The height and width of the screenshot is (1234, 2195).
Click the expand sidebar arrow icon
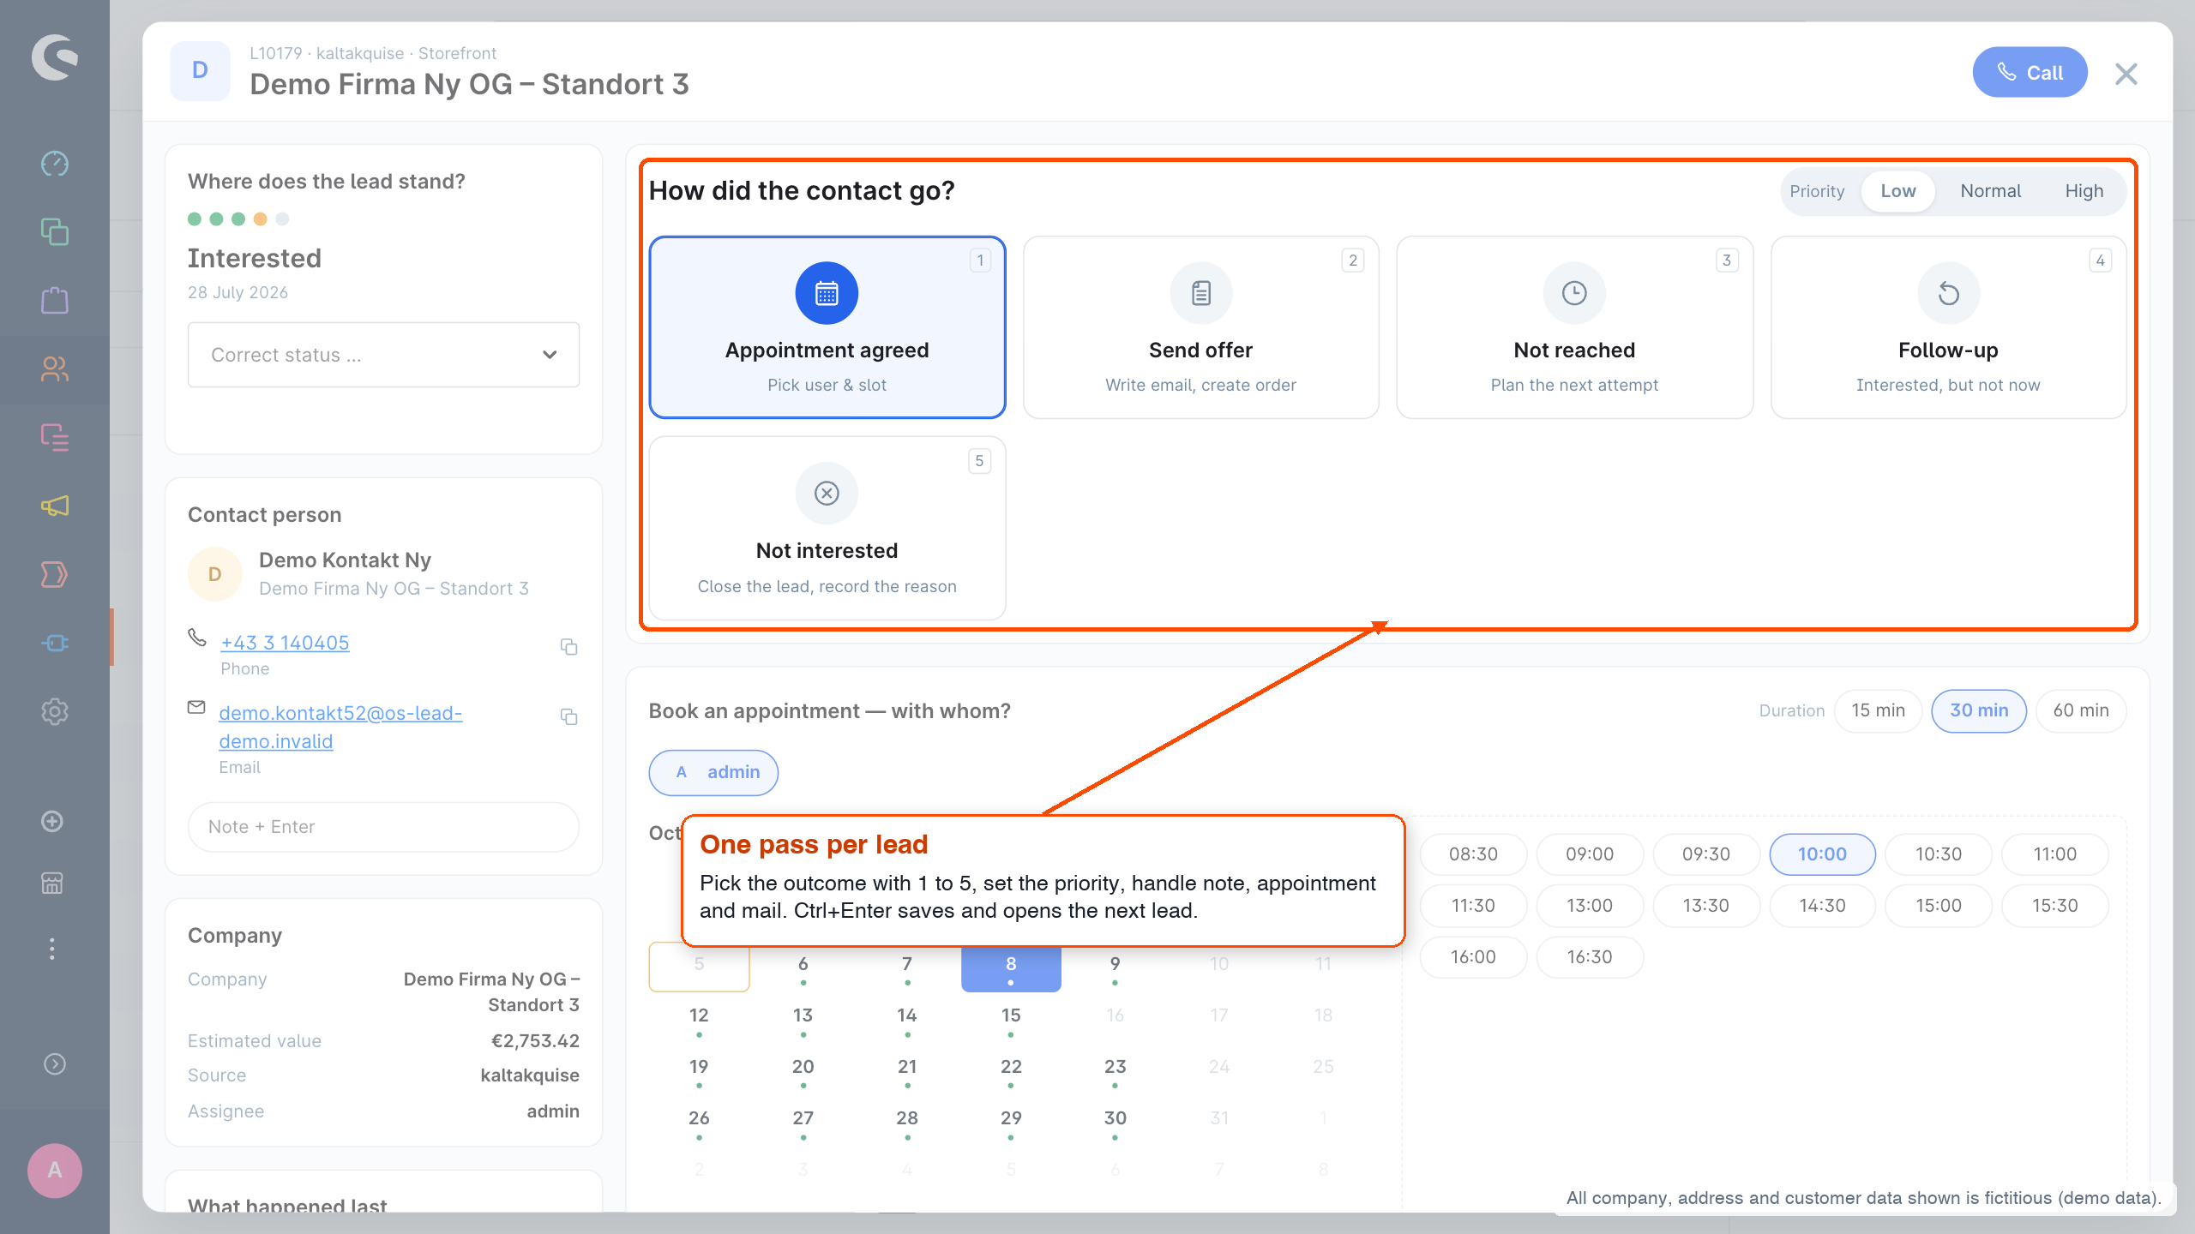point(55,1063)
